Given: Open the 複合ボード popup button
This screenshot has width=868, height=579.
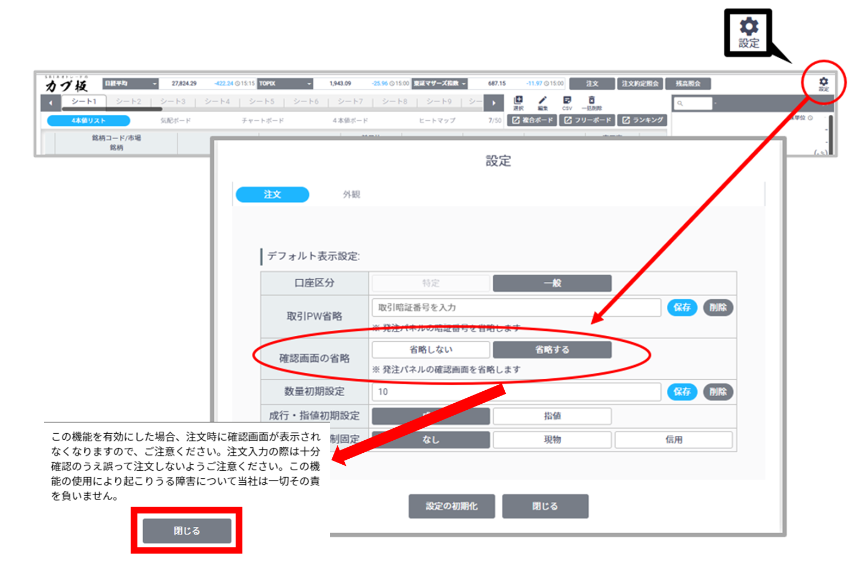Looking at the screenshot, I should click(x=532, y=120).
